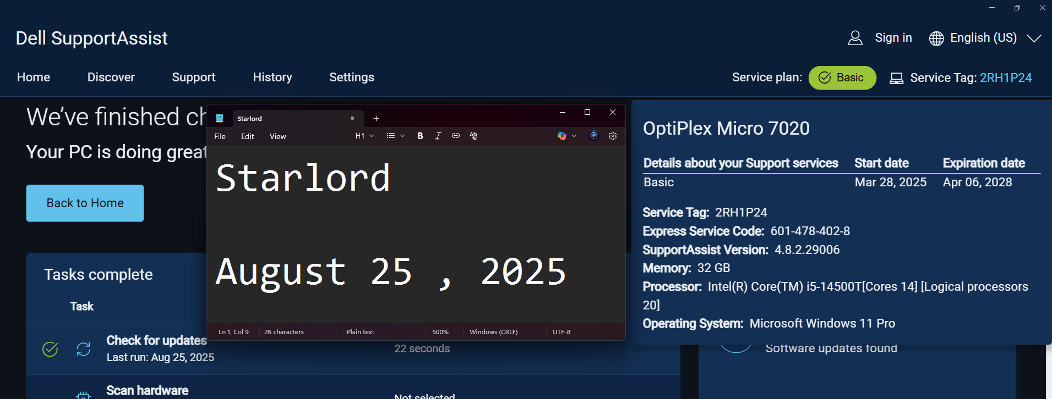Click UTF-8 encoding in Notepad status bar
The image size is (1052, 399).
click(562, 332)
